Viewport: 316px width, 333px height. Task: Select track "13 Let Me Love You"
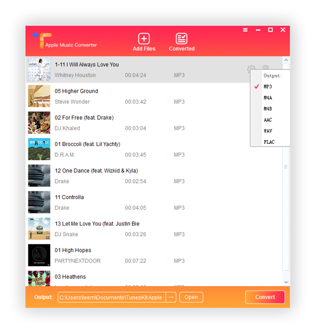point(97,224)
